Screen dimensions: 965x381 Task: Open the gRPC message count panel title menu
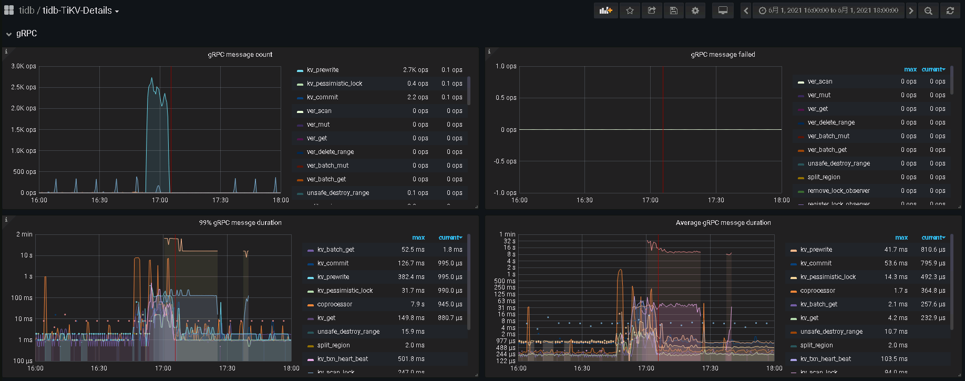[x=240, y=55]
